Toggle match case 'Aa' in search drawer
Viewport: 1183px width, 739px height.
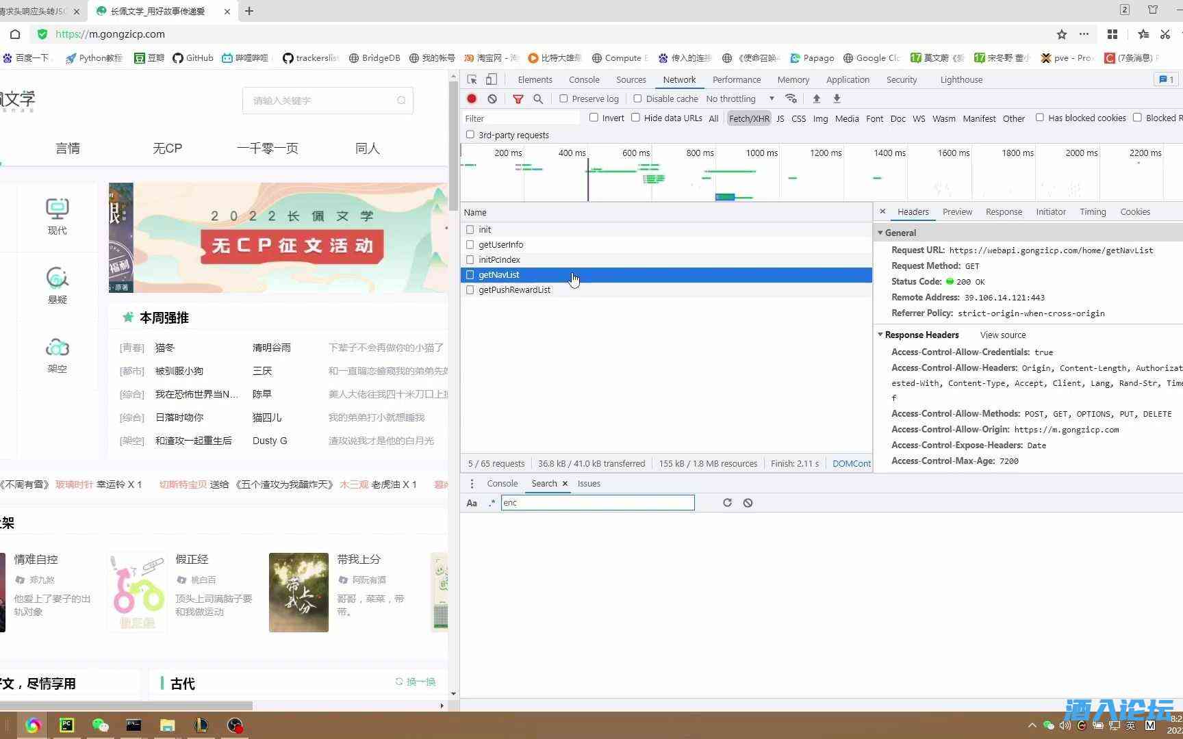click(472, 502)
